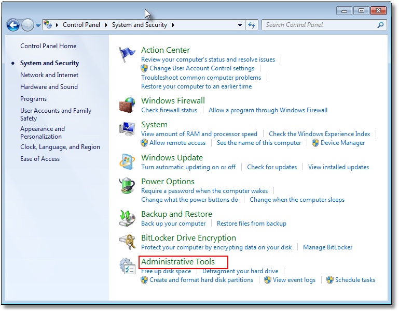Click the System monitor icon
The height and width of the screenshot is (312, 399).
point(127,128)
